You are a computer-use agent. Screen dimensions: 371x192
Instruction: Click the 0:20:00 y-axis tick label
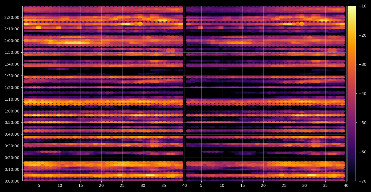(12, 158)
